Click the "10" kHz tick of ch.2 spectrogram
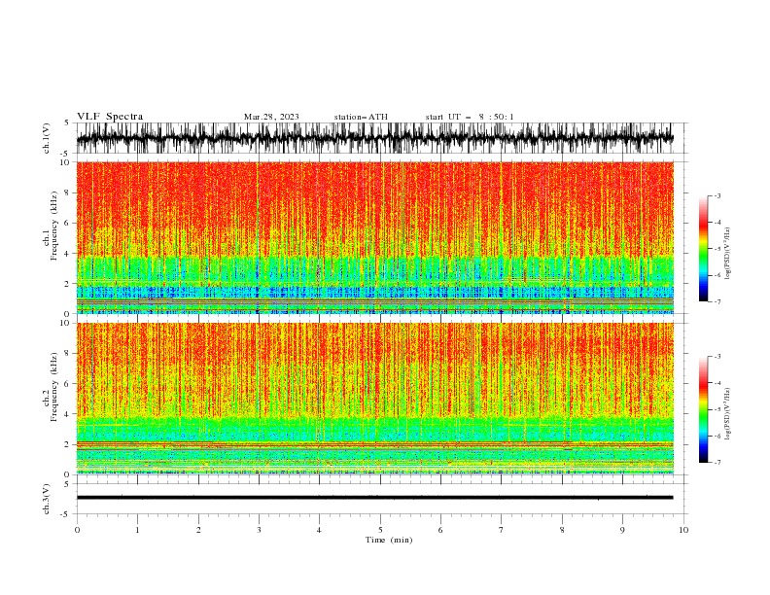Viewport: 770px width, 595px height. tap(66, 323)
